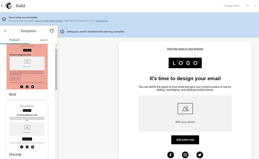Viewport: 259px width, 159px height.
Task: Click the Twitter icon in the email preview
Action: 200,155
